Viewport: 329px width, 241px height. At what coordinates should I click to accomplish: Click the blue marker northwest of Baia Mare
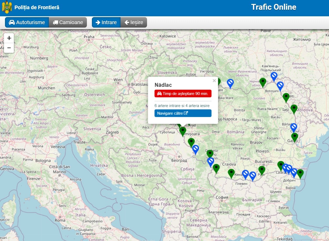pyautogui.click(x=230, y=83)
